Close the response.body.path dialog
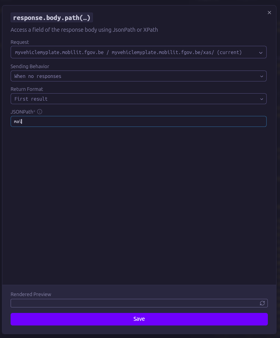Screen dimensions: 280x338 tap(269, 13)
